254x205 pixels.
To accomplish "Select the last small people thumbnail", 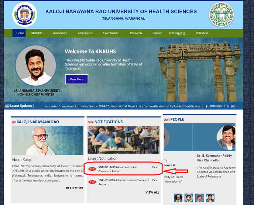I will click(x=210, y=198).
